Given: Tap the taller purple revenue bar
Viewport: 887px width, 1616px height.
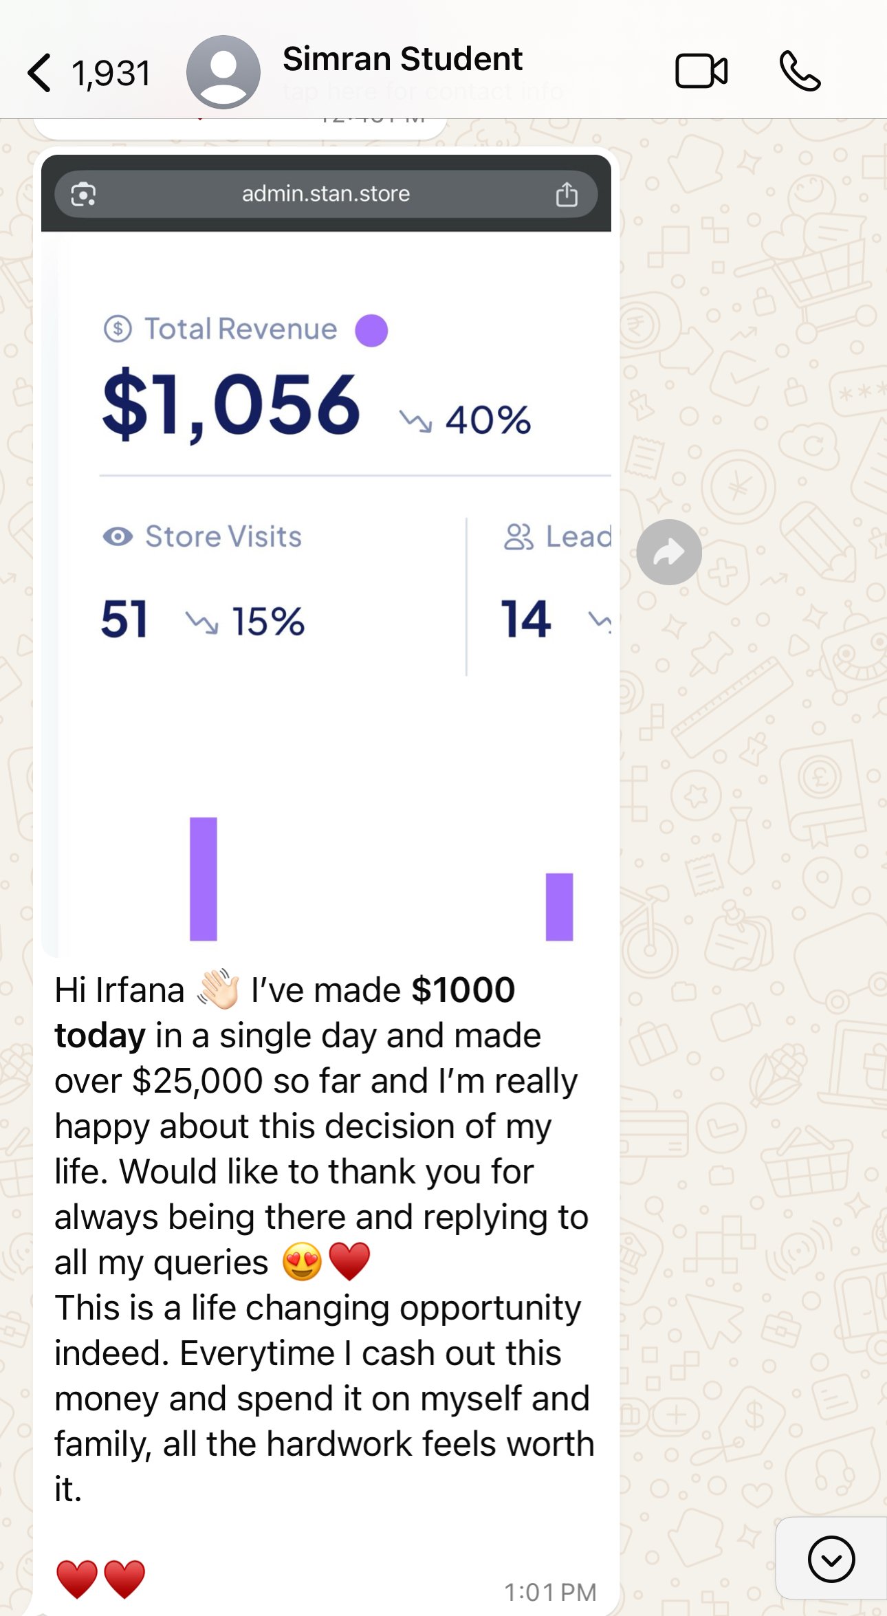Looking at the screenshot, I should (204, 878).
